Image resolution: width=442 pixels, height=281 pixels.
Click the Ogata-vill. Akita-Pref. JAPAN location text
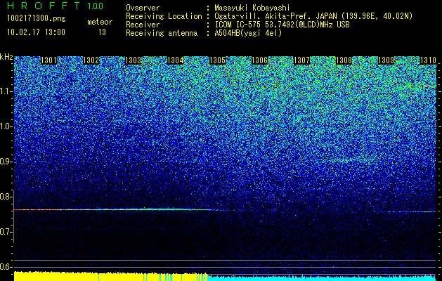pyautogui.click(x=313, y=16)
